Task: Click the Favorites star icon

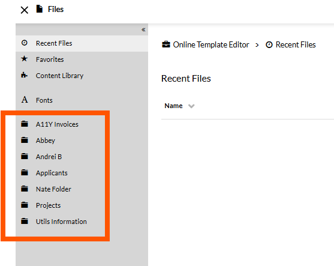Action: point(24,59)
